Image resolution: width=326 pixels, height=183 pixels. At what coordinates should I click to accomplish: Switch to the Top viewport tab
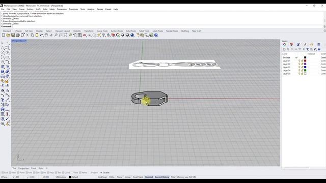[x=14, y=168]
